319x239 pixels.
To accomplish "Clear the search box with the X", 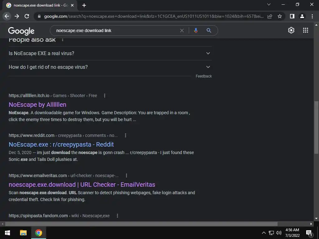I will click(x=182, y=30).
